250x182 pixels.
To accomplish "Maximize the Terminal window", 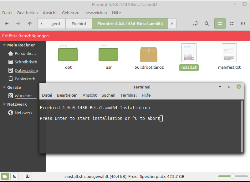I will (x=229, y=87).
